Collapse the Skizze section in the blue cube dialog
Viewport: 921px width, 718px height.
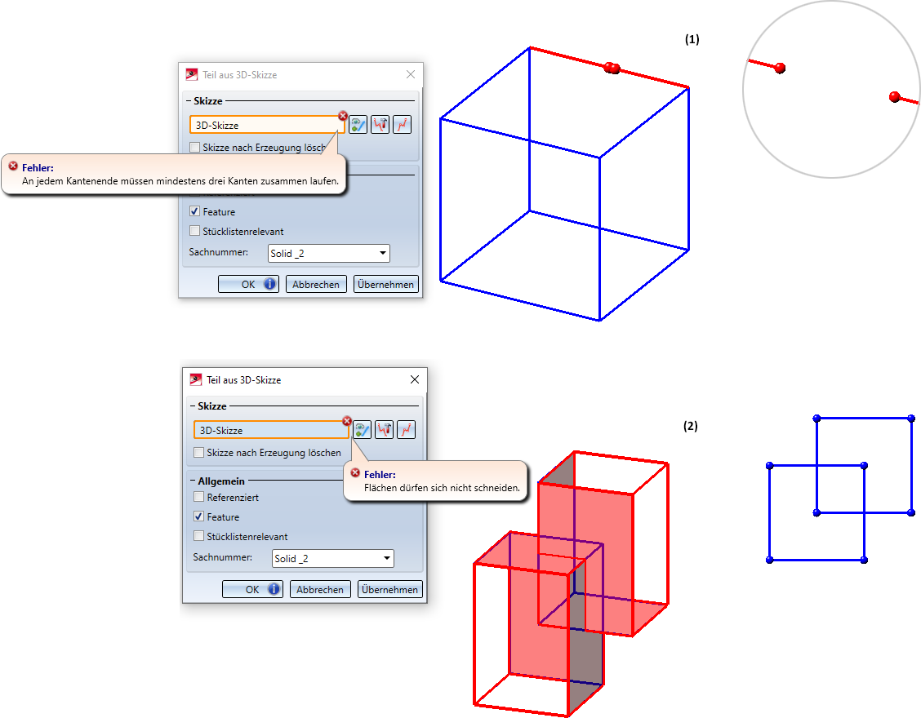pos(189,101)
